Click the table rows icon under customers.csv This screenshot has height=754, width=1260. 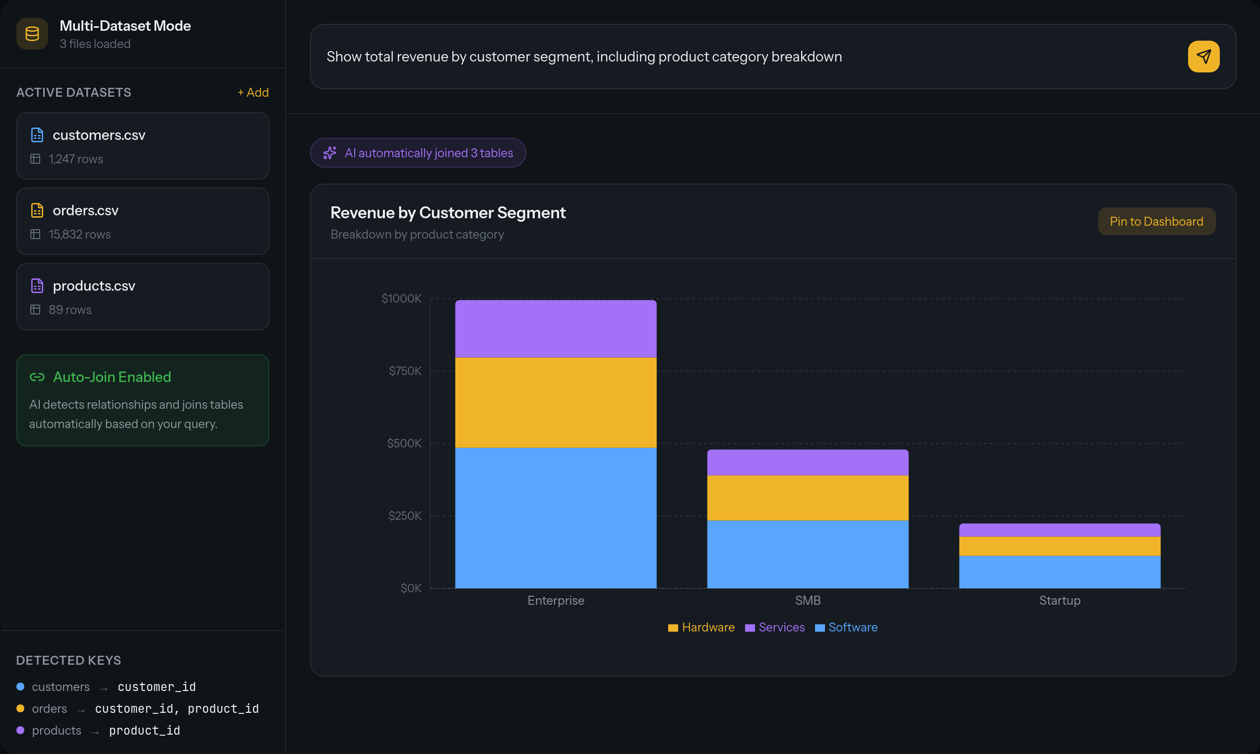tap(35, 159)
